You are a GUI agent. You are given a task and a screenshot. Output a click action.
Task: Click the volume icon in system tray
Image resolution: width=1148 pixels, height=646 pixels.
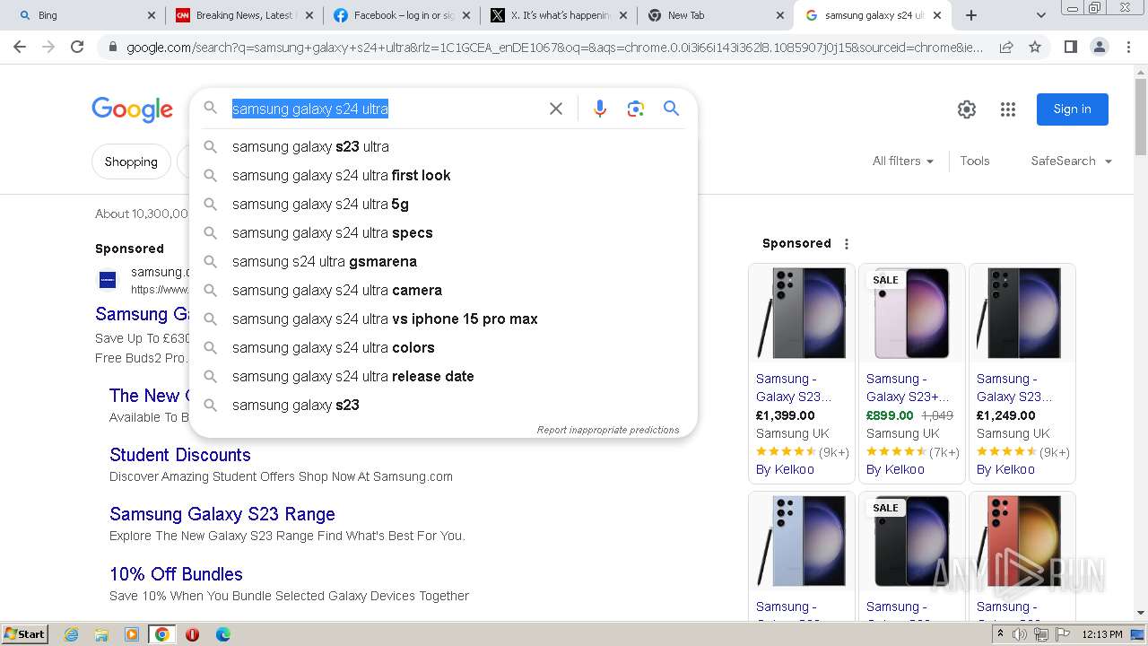point(1020,634)
